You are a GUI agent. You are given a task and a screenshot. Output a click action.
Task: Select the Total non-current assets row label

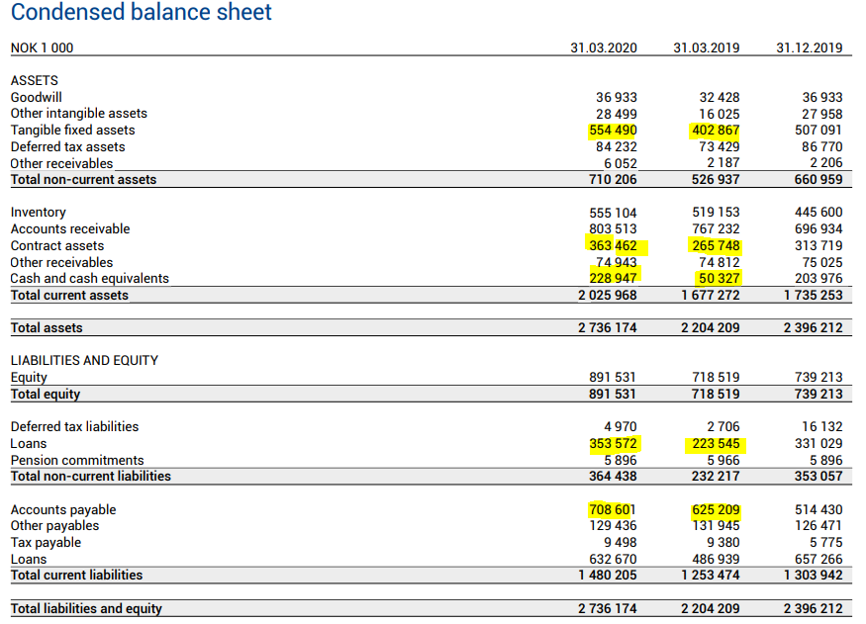coord(83,179)
